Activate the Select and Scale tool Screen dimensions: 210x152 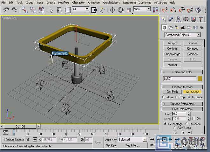click(x=129, y=10)
